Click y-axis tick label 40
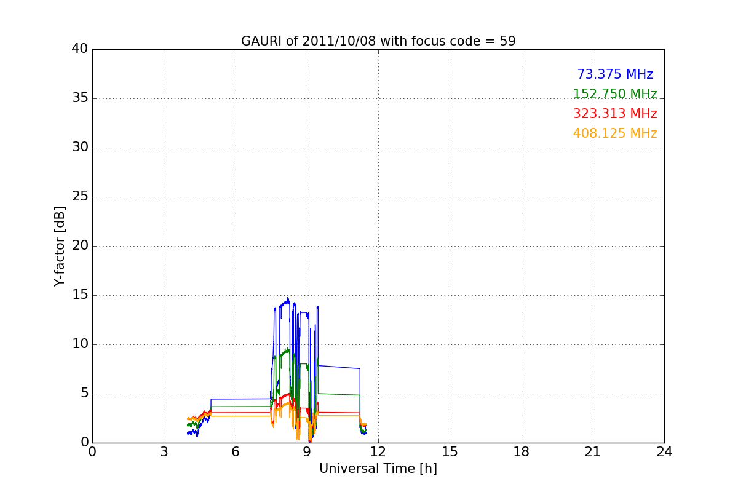This screenshot has width=738, height=492. [x=80, y=49]
